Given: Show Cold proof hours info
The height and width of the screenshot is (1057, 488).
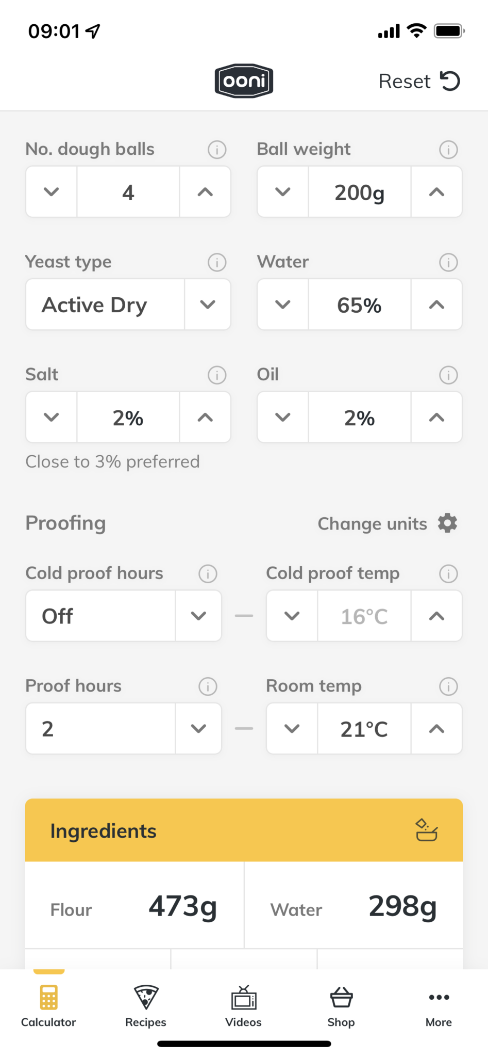Looking at the screenshot, I should [x=208, y=573].
